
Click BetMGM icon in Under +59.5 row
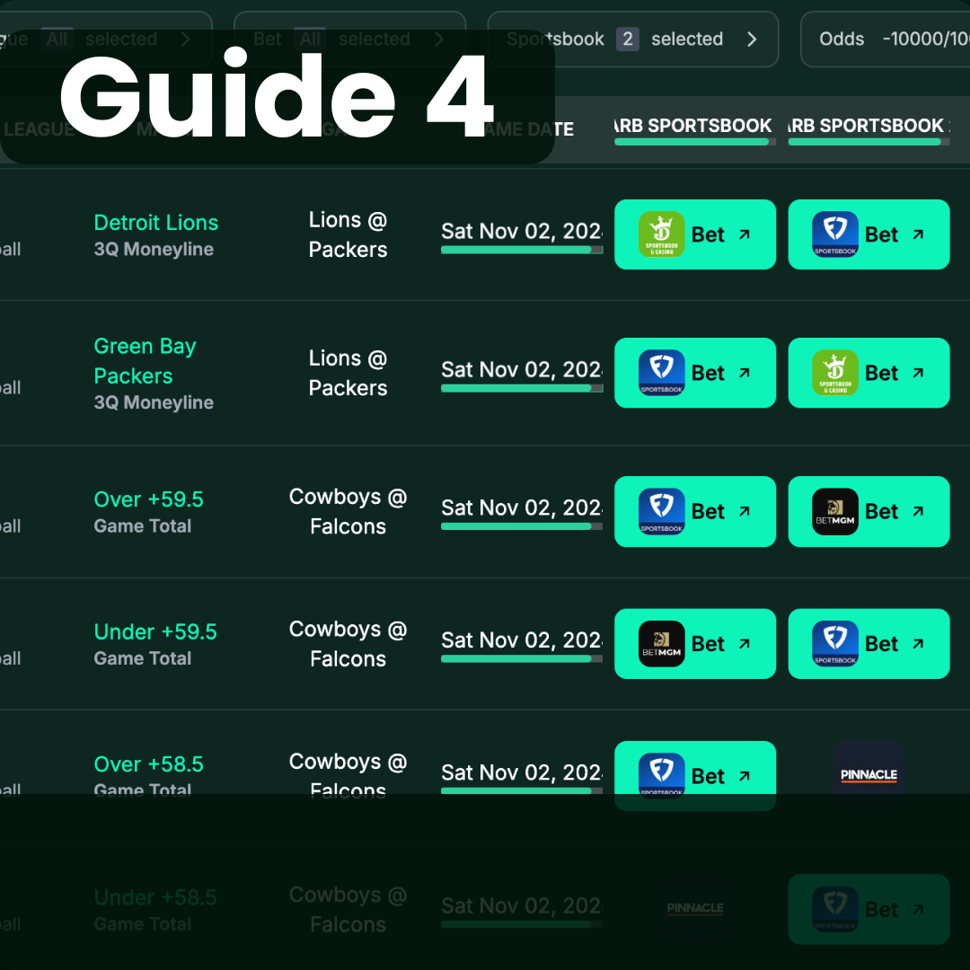[661, 643]
